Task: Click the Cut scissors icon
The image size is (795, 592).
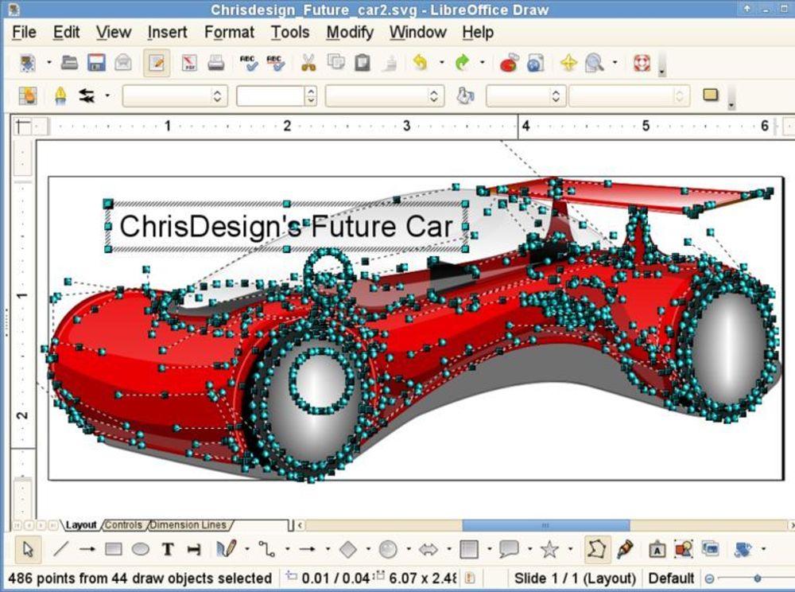Action: point(308,63)
